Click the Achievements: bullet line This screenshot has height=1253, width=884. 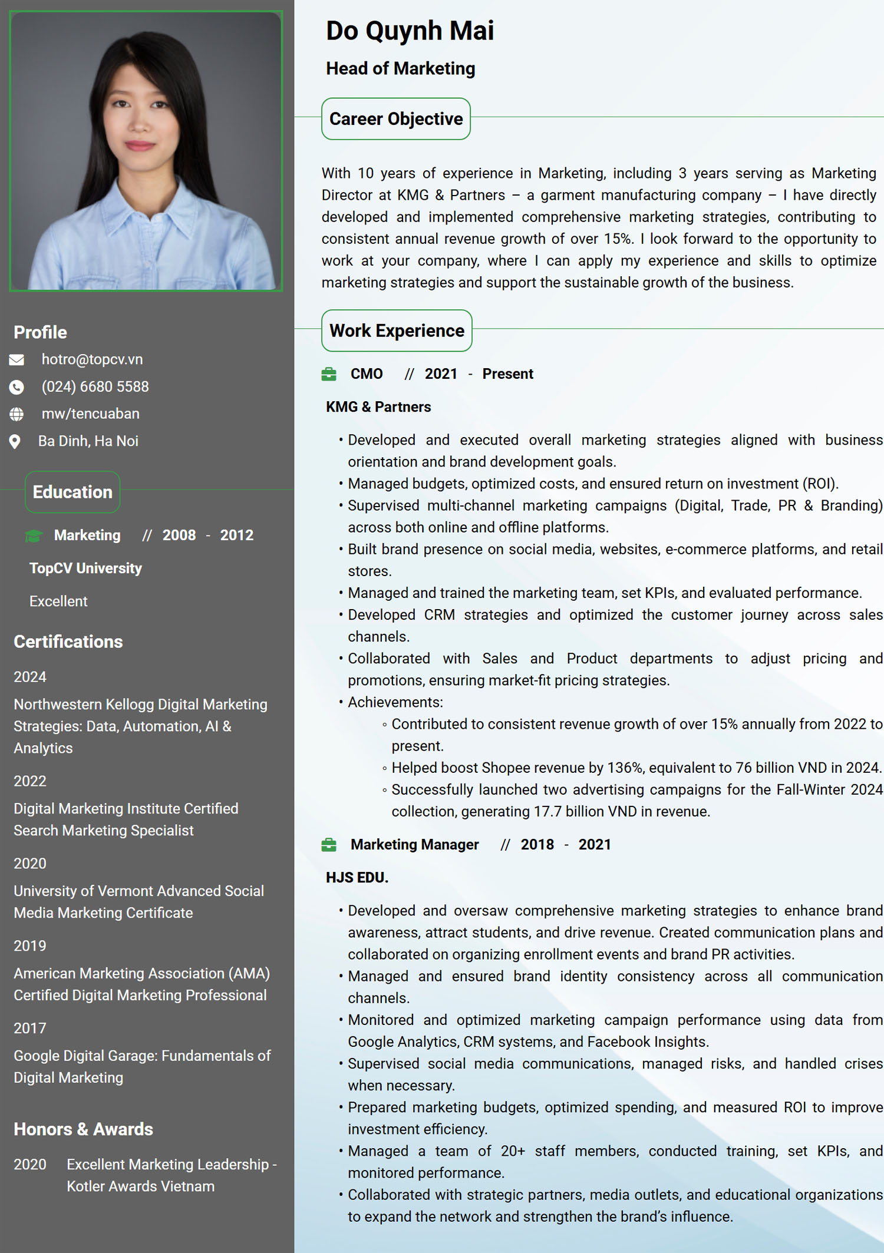395,702
